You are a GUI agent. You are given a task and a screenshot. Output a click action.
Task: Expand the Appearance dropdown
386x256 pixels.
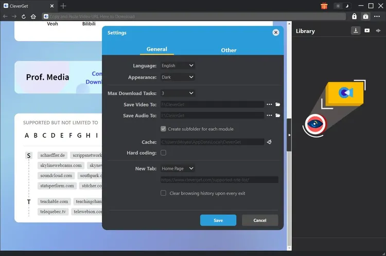177,77
